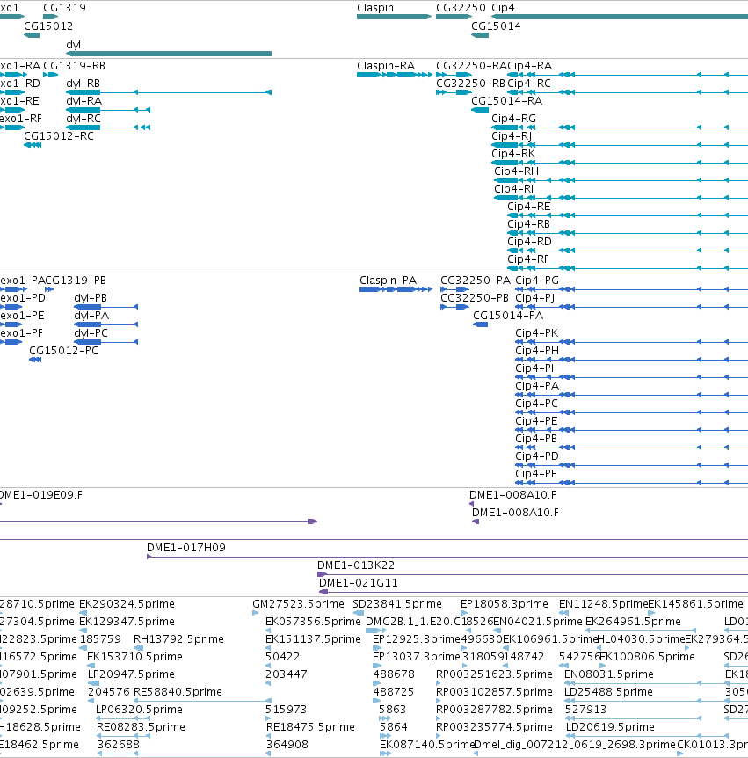Select protein label 'Cip4-PD'

[x=537, y=456]
